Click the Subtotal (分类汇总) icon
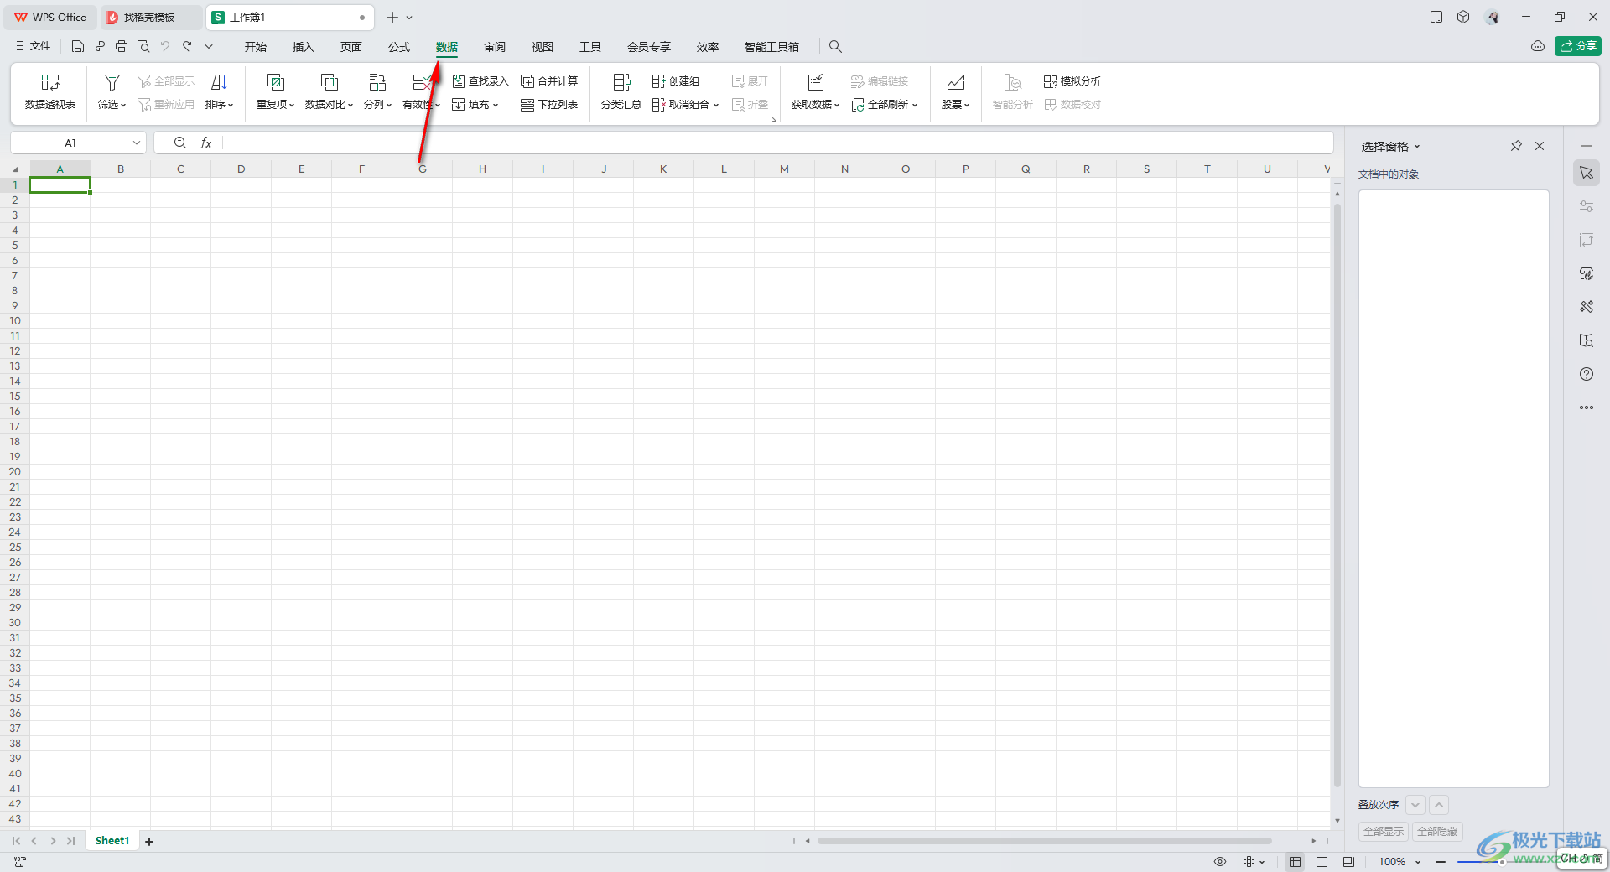1610x872 pixels. click(x=621, y=82)
